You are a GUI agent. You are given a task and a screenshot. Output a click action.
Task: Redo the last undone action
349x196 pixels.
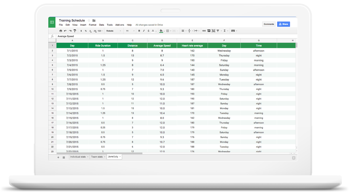click(70, 31)
